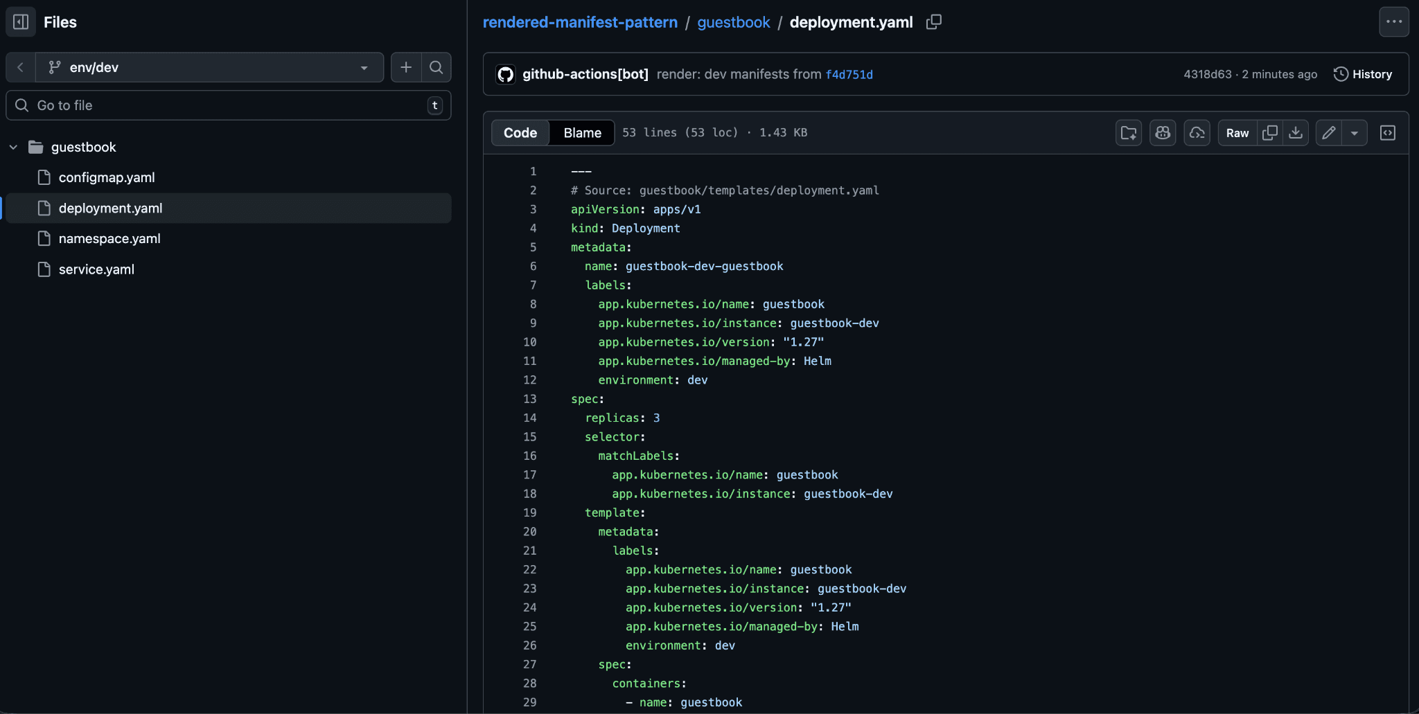Click line number 29

coord(530,702)
